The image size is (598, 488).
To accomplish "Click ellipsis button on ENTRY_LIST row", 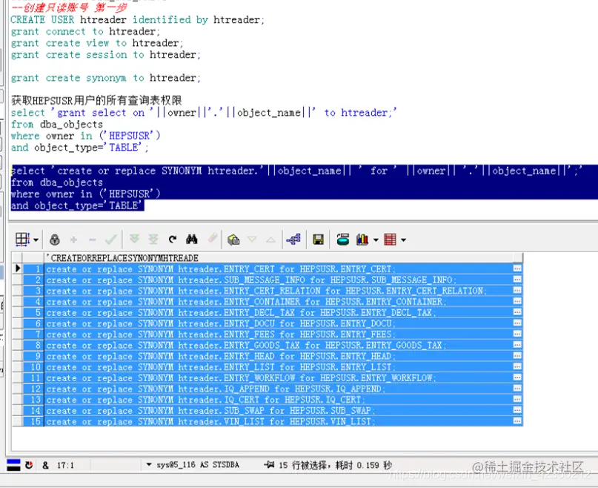I will (x=517, y=366).
